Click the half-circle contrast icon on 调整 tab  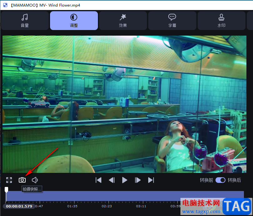[x=74, y=17]
